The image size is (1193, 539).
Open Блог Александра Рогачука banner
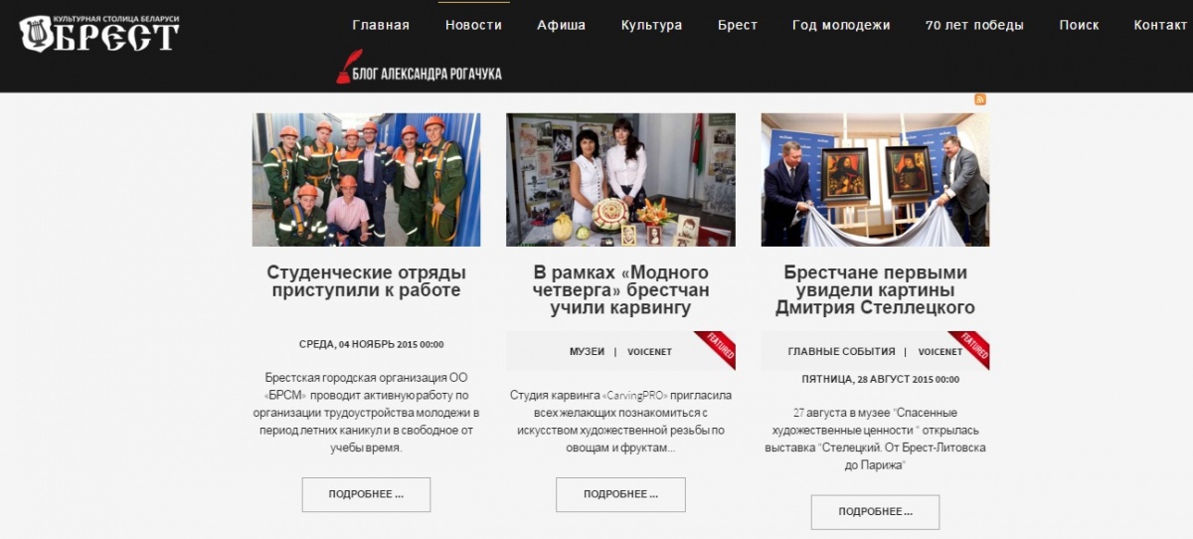click(419, 69)
